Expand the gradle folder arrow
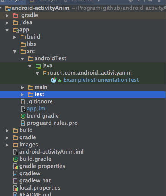Screen dimensions: 166x196 7,138
